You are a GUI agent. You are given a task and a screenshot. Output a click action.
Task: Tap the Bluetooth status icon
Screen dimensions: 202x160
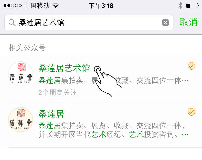pyautogui.click(x=180, y=6)
